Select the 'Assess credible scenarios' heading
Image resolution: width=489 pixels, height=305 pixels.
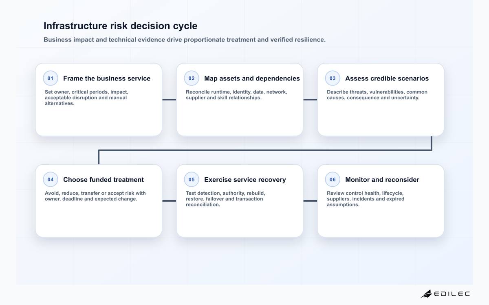pyautogui.click(x=387, y=78)
